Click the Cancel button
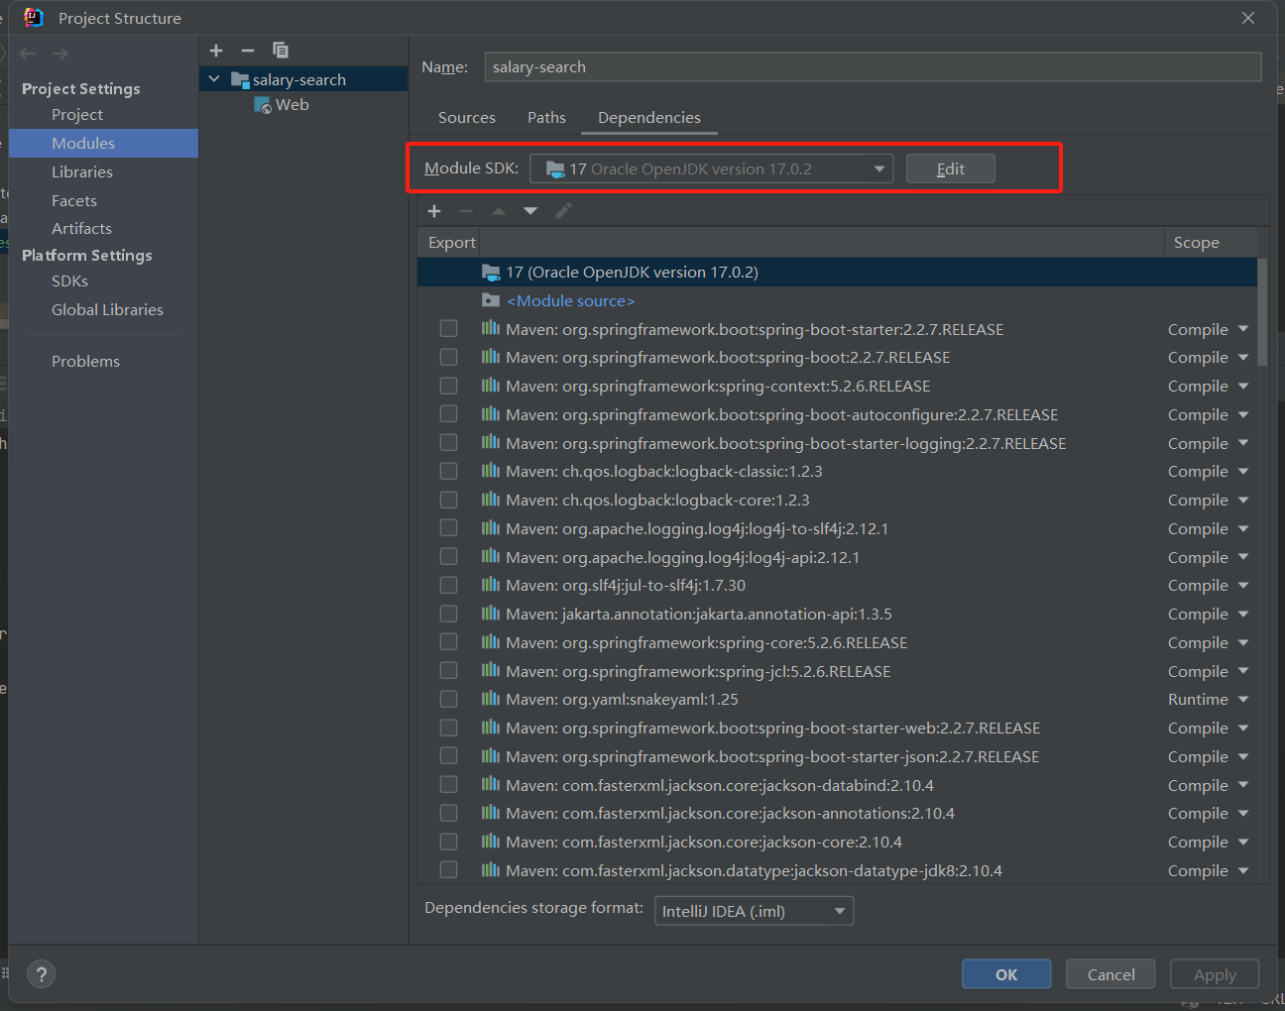 [1110, 974]
